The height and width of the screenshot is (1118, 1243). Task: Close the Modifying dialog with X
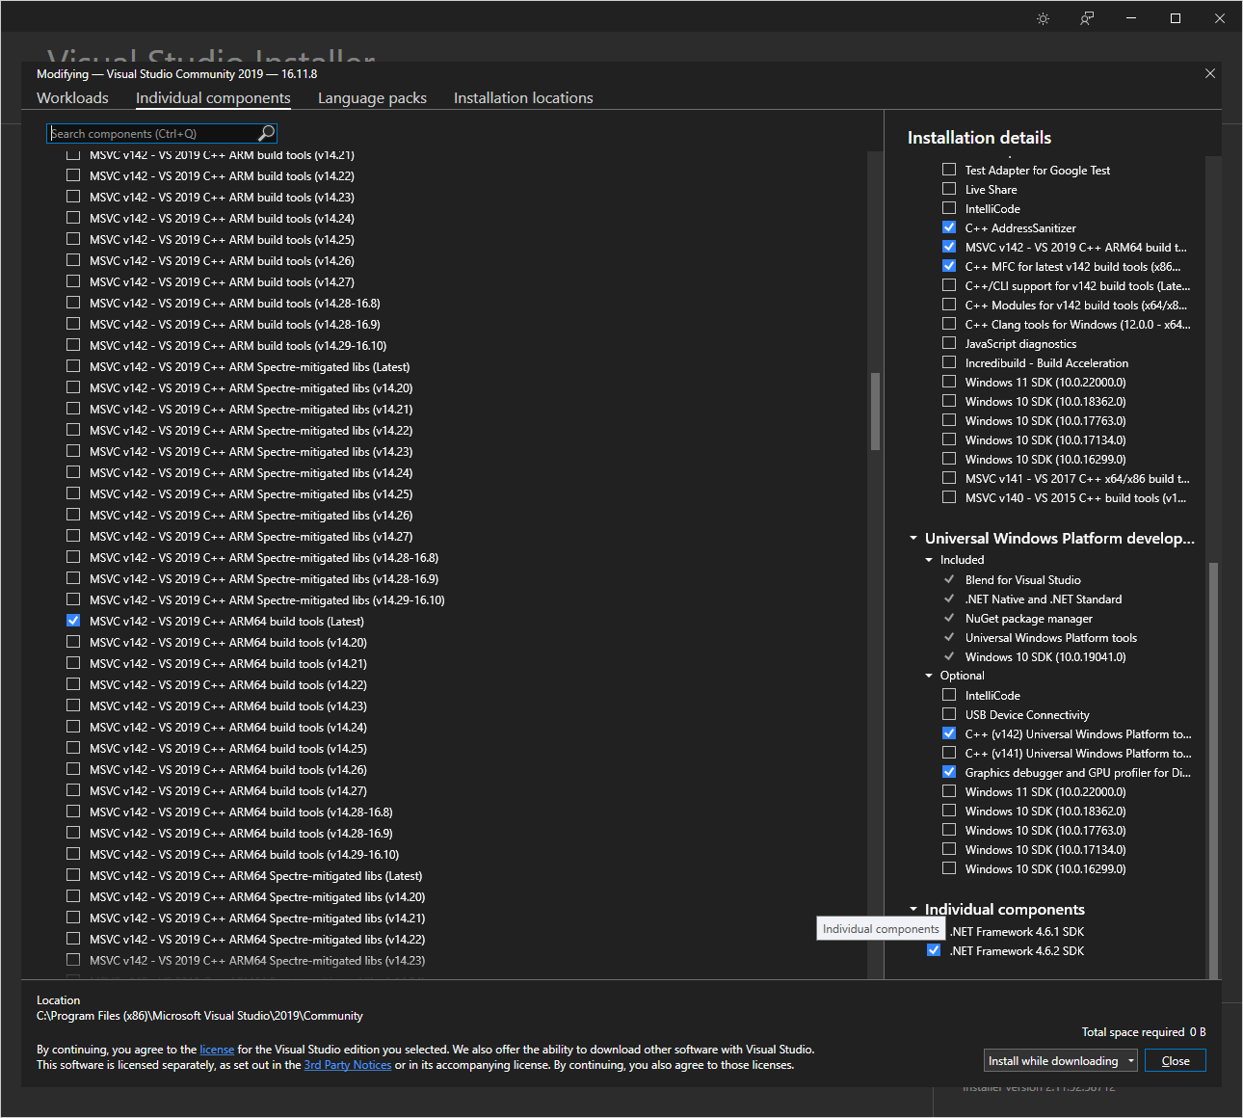[x=1210, y=73]
